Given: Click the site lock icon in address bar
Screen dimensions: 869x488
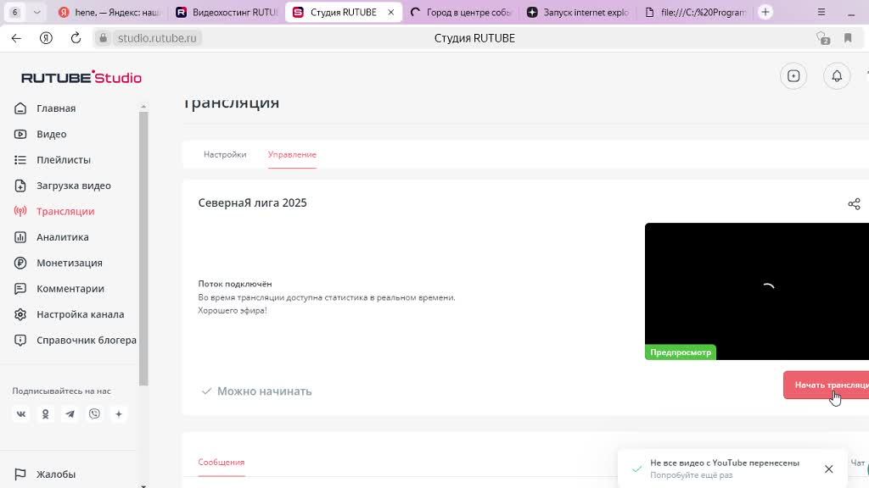Looking at the screenshot, I should [x=103, y=38].
